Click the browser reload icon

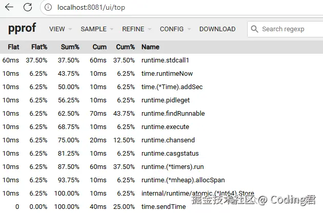pyautogui.click(x=28, y=7)
